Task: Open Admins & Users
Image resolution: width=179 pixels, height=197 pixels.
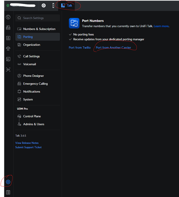Action: (x=38, y=124)
